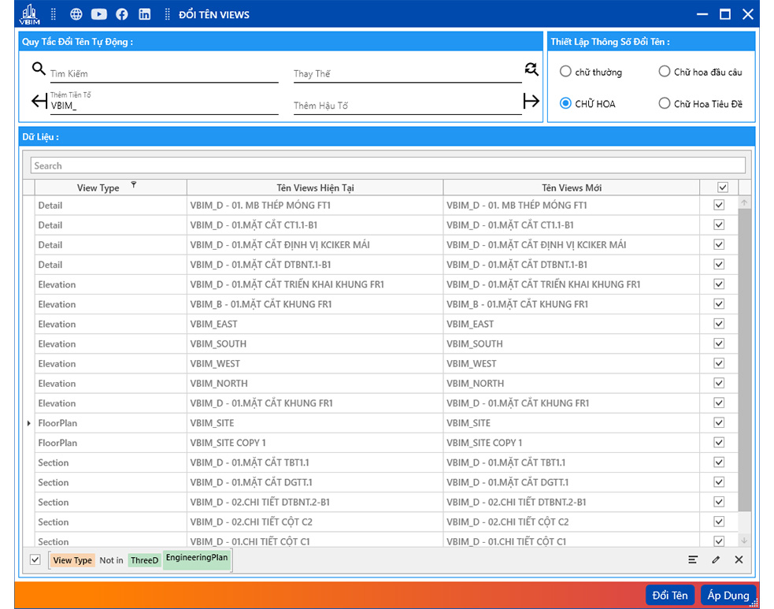
Task: Click the edit filter pencil icon
Action: pos(716,559)
